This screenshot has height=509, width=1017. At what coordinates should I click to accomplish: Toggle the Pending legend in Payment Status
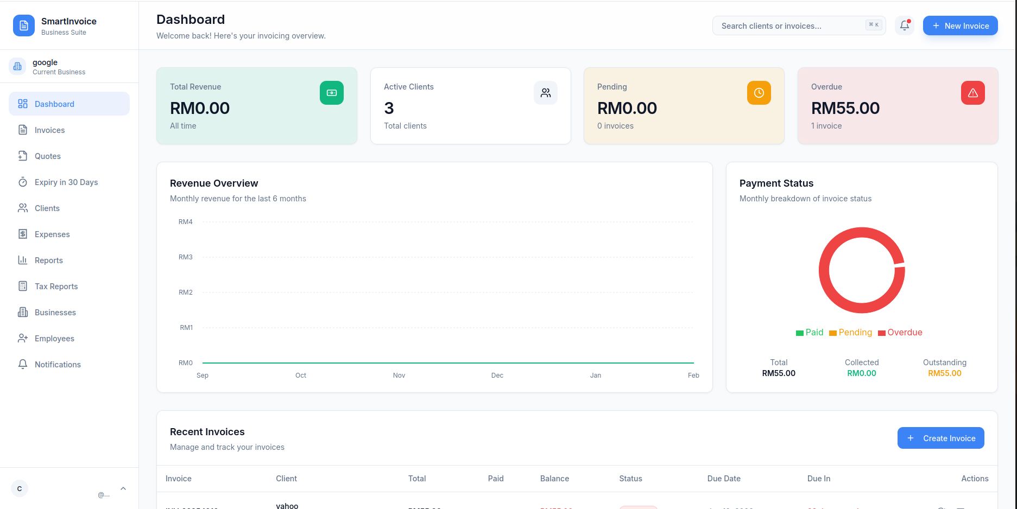[851, 332]
